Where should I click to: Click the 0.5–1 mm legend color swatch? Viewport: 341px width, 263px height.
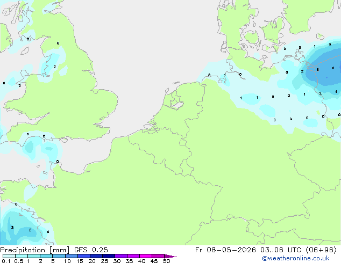[x=22, y=256]
